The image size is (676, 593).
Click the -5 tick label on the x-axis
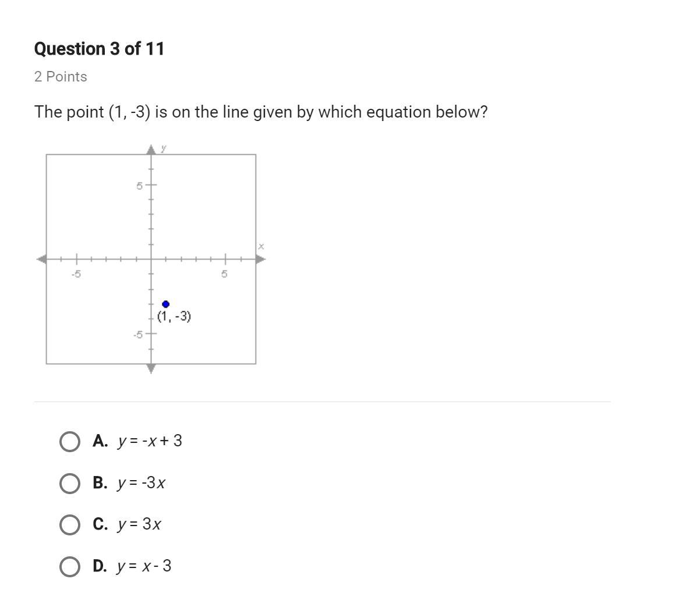tap(76, 274)
